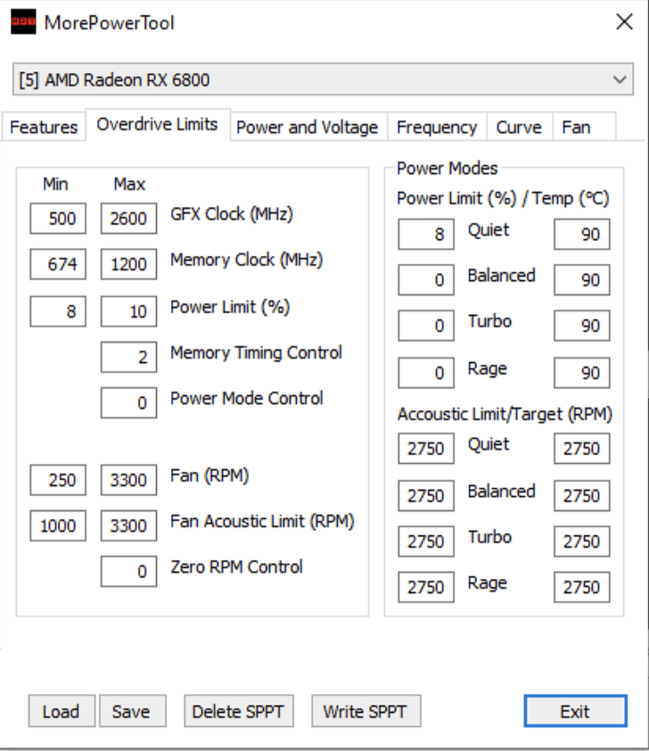The image size is (649, 751).
Task: Close the MorePowerTool window
Action: tap(624, 22)
